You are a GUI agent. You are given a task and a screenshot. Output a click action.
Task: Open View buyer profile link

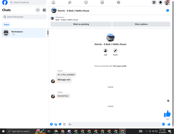119,66
